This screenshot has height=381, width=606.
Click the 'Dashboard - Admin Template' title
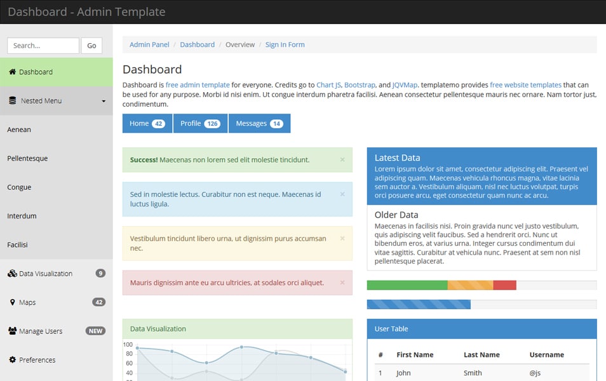click(86, 11)
